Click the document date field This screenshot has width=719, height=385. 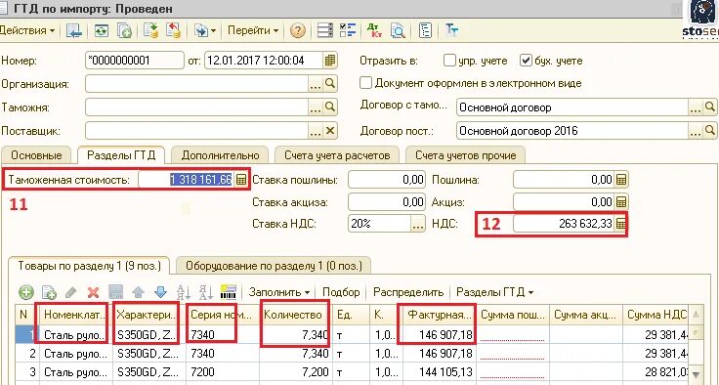pyautogui.click(x=264, y=61)
